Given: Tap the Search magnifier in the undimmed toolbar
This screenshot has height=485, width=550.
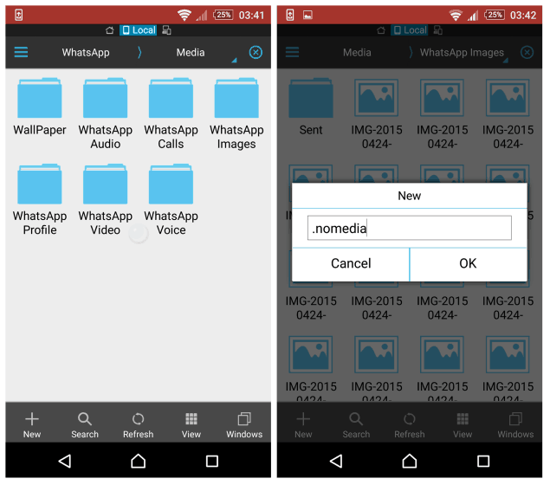Looking at the screenshot, I should 85,424.
